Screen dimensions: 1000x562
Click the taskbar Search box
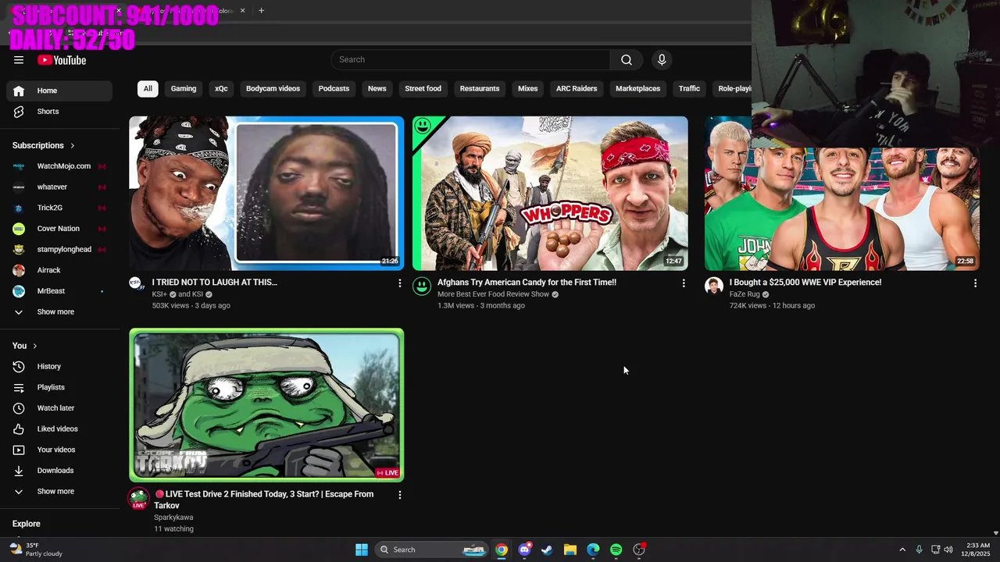click(431, 550)
